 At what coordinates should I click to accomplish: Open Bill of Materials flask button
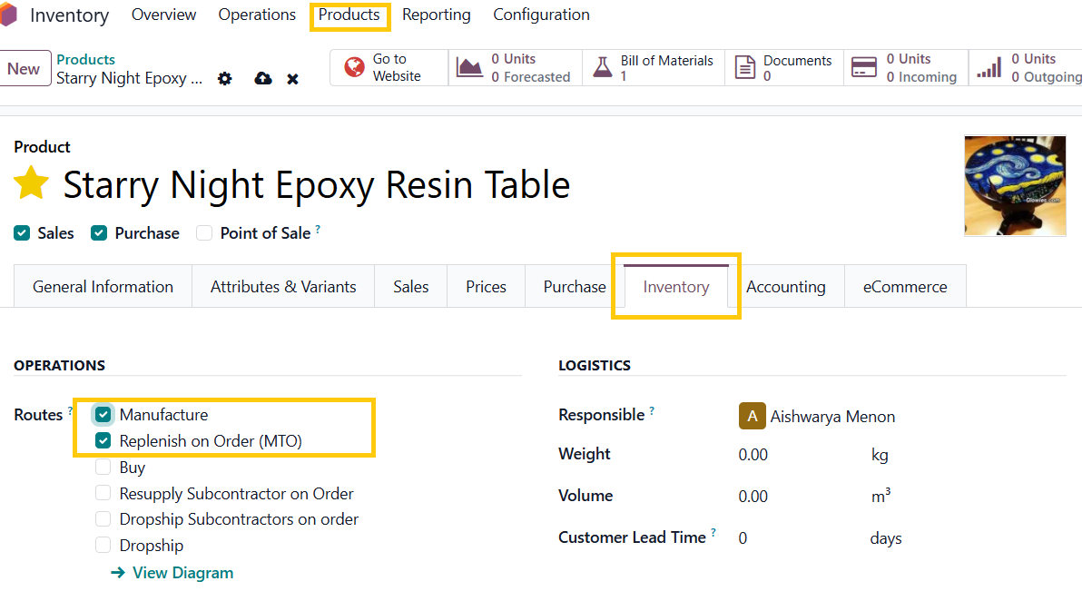(x=655, y=68)
